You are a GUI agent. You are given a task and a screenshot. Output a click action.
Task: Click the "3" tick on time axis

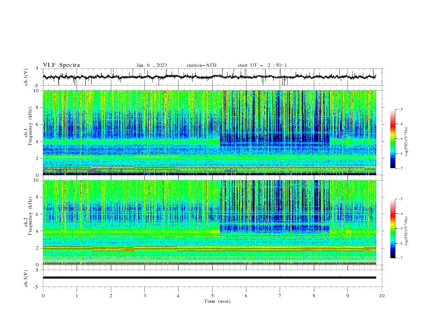coord(144,296)
